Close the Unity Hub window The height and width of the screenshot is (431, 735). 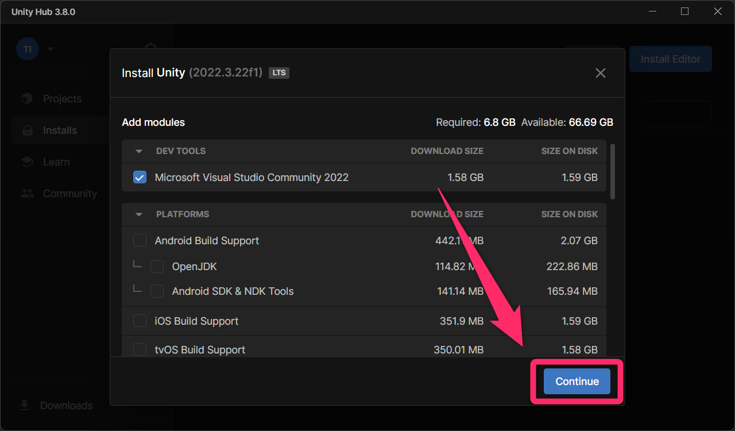(x=718, y=11)
